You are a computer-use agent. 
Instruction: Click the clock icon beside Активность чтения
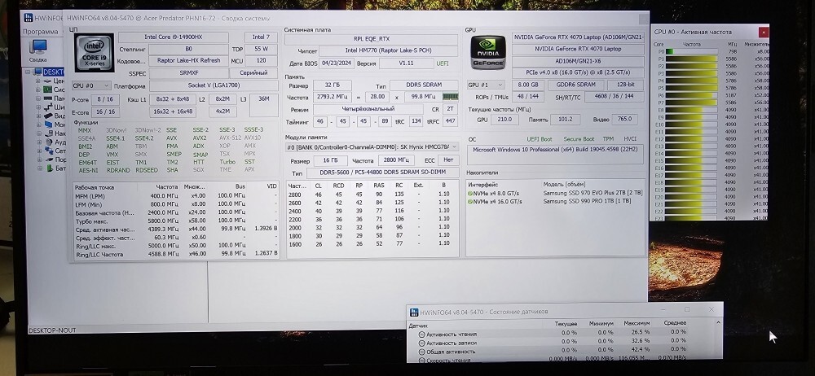click(x=421, y=334)
